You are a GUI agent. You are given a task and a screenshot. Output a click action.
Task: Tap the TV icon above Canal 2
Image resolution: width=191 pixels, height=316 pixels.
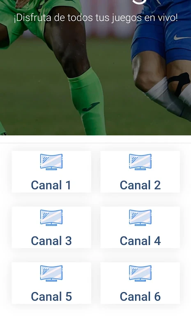pyautogui.click(x=140, y=162)
